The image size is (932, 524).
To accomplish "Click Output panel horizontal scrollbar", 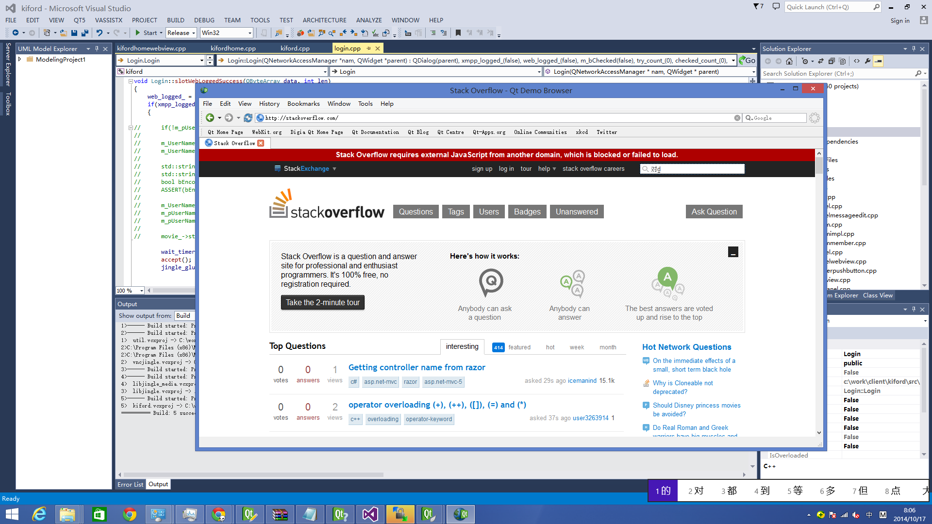I will [x=432, y=475].
